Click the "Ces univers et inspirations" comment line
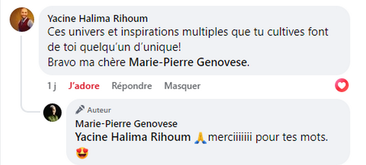This screenshot has height=165, width=366. click(x=188, y=32)
